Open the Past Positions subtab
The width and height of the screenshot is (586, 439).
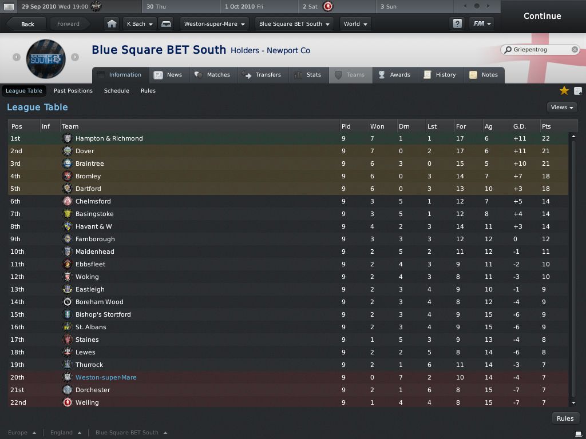pos(73,91)
